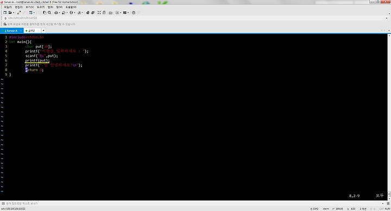Click the Find magnifier icon
This screenshot has width=391, height=211.
pyautogui.click(x=49, y=12)
